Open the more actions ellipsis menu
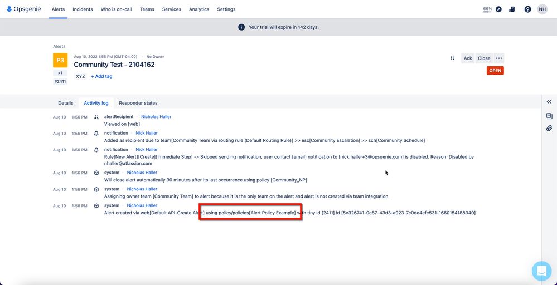557x285 pixels. 499,58
